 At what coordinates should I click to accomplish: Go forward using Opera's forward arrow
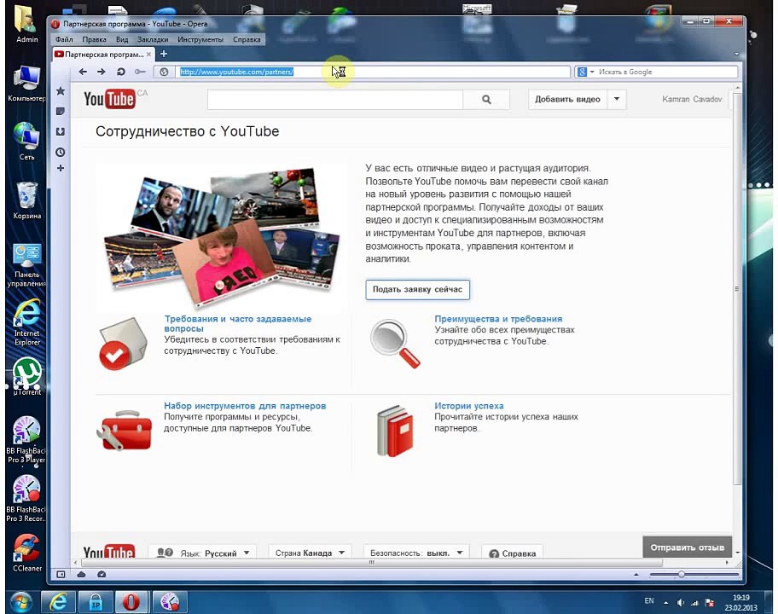(x=102, y=72)
